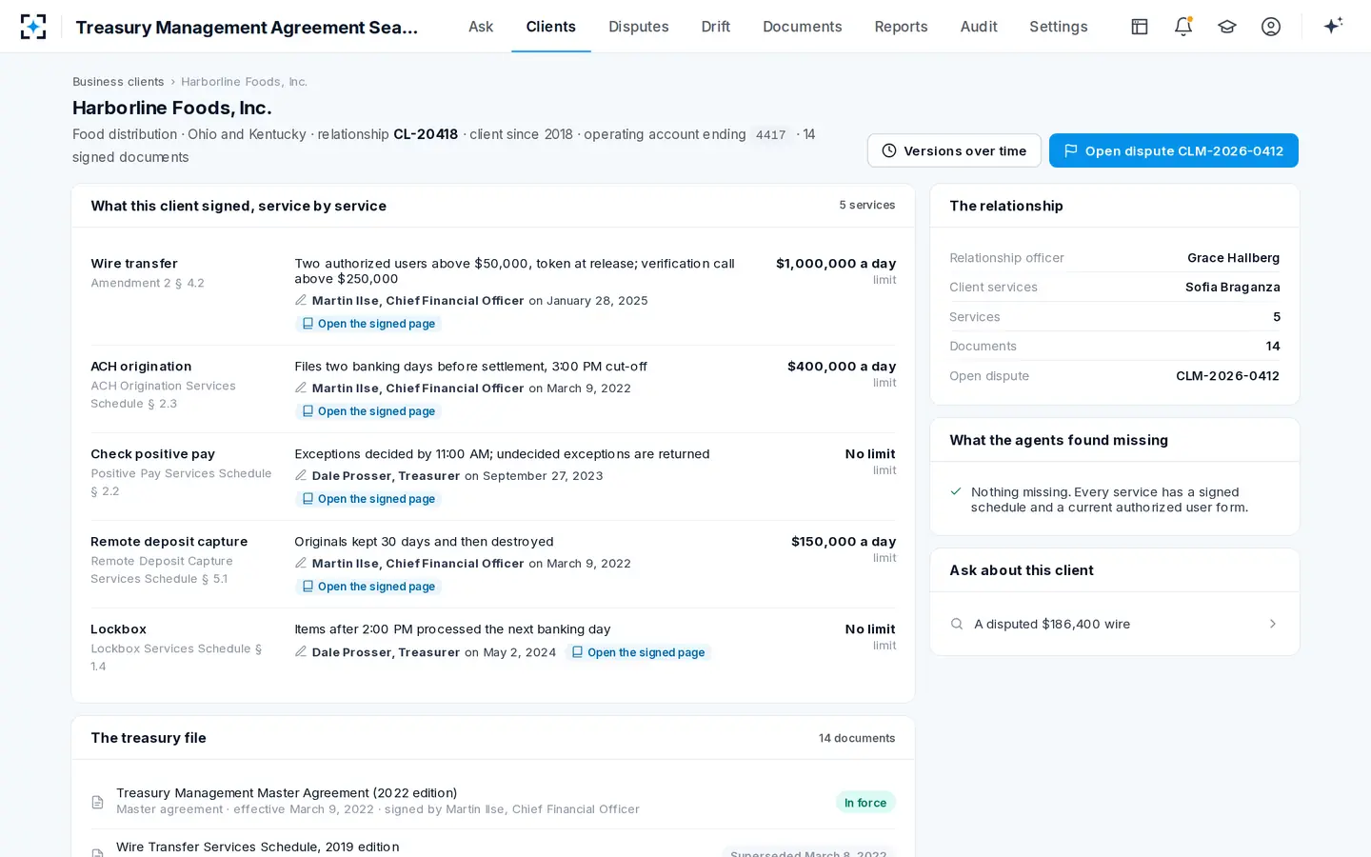Viewport: 1371px width, 857px height.
Task: Open the Drift tab
Action: 716,27
